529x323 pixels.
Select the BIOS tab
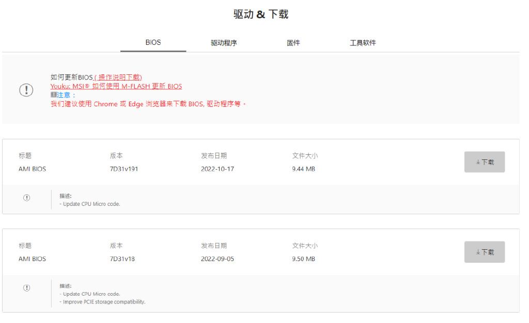pyautogui.click(x=153, y=43)
